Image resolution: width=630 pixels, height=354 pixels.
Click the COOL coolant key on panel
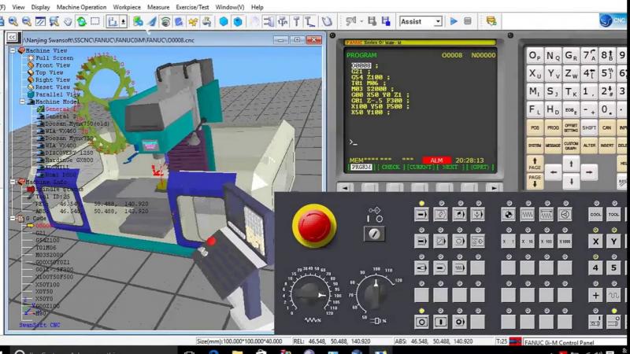[x=595, y=215]
